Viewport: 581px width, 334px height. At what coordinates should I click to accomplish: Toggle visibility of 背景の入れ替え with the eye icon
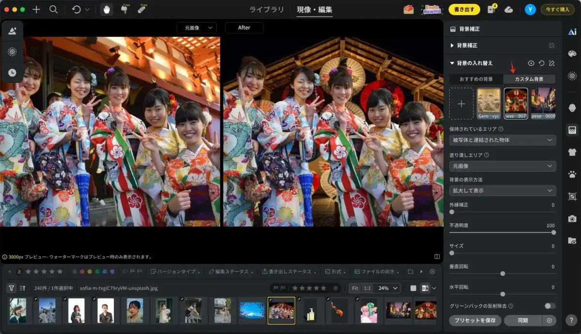pos(531,63)
